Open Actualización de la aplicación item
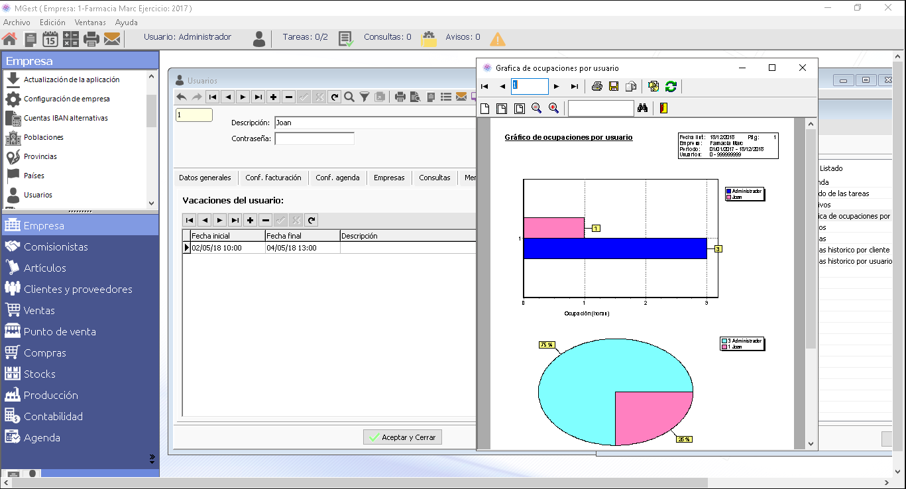The height and width of the screenshot is (489, 906). [x=72, y=80]
